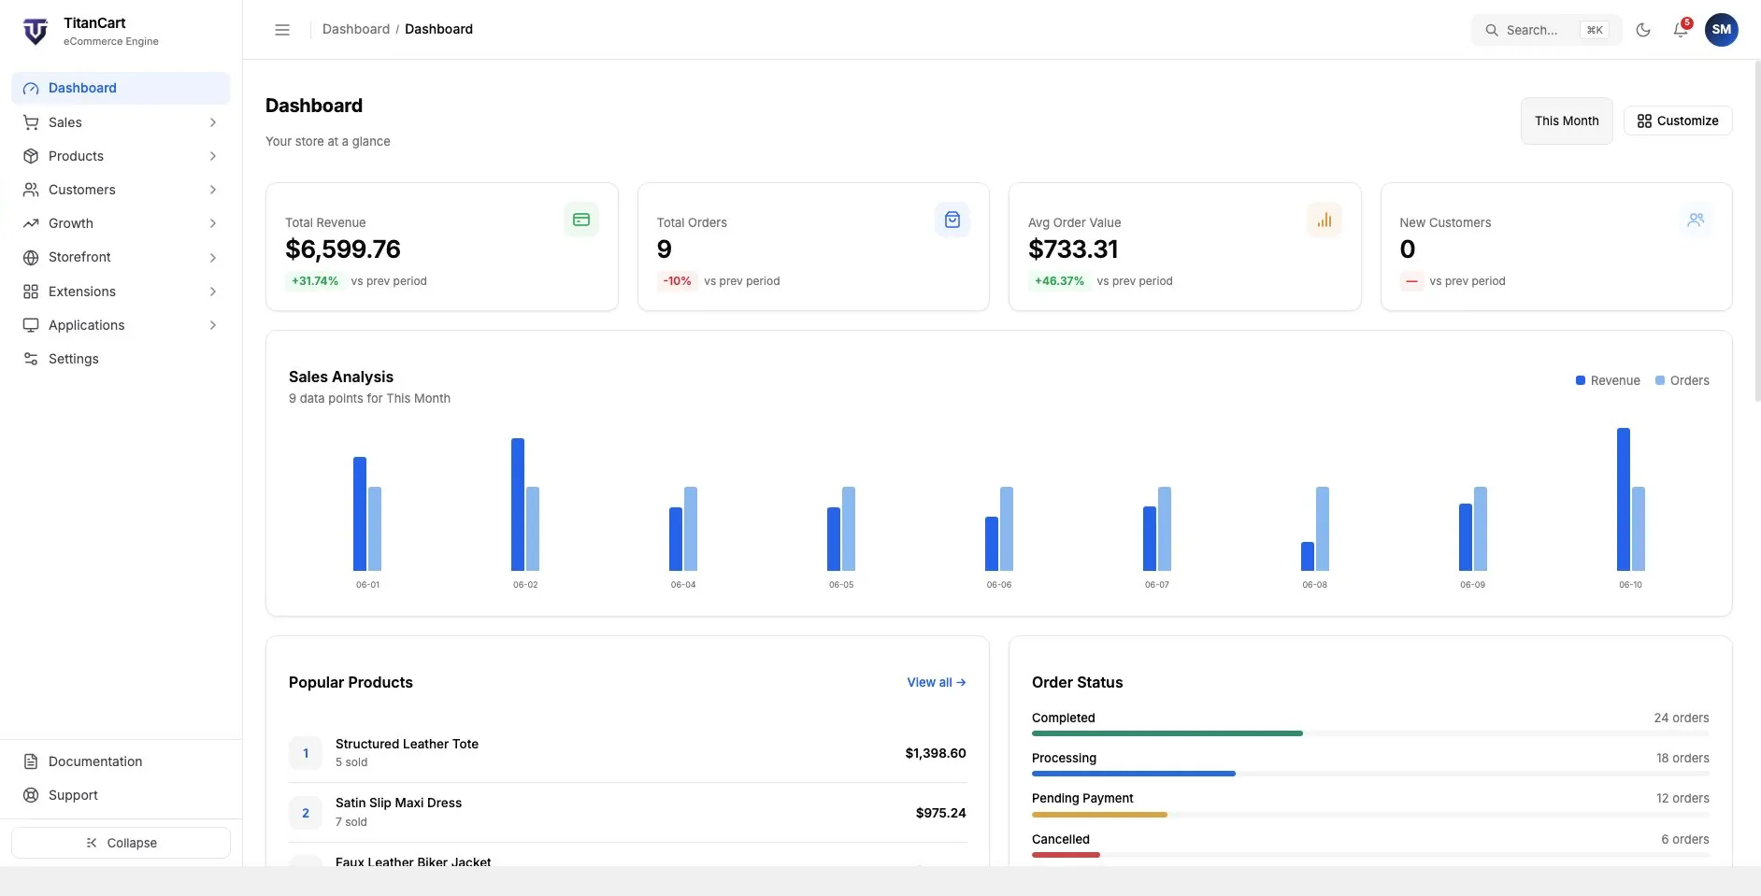This screenshot has height=896, width=1761.
Task: Click the rank 2 product badge
Action: click(x=306, y=813)
